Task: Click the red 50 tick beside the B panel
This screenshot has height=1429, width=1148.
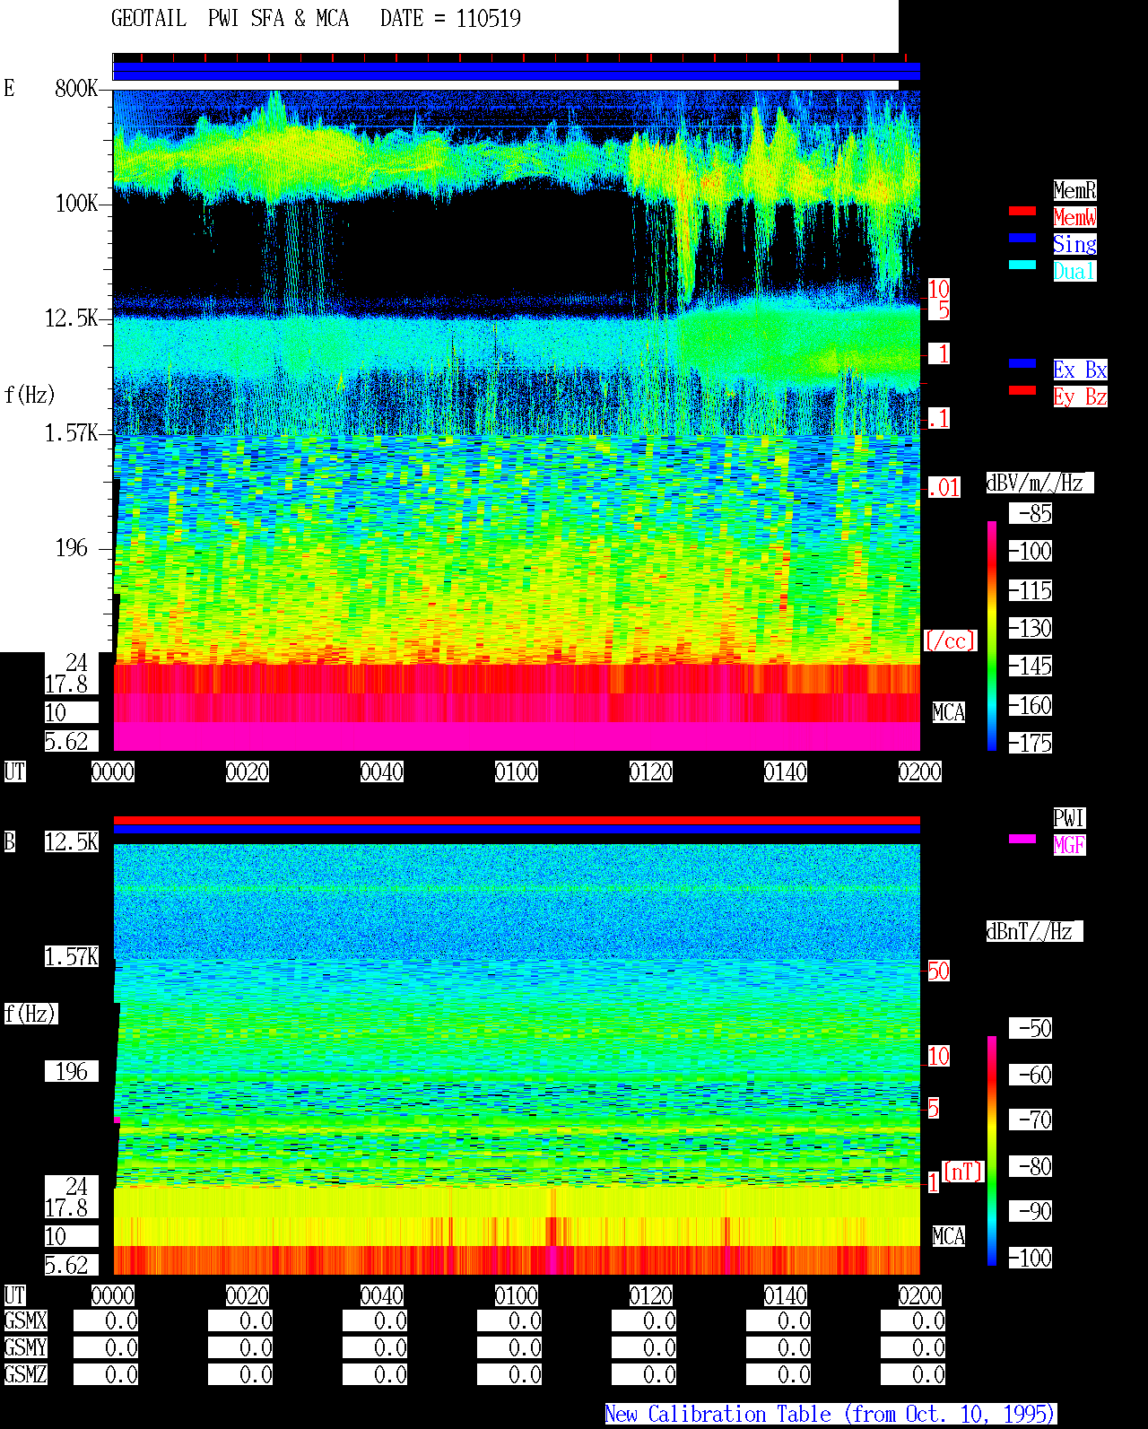Action: pos(938,971)
